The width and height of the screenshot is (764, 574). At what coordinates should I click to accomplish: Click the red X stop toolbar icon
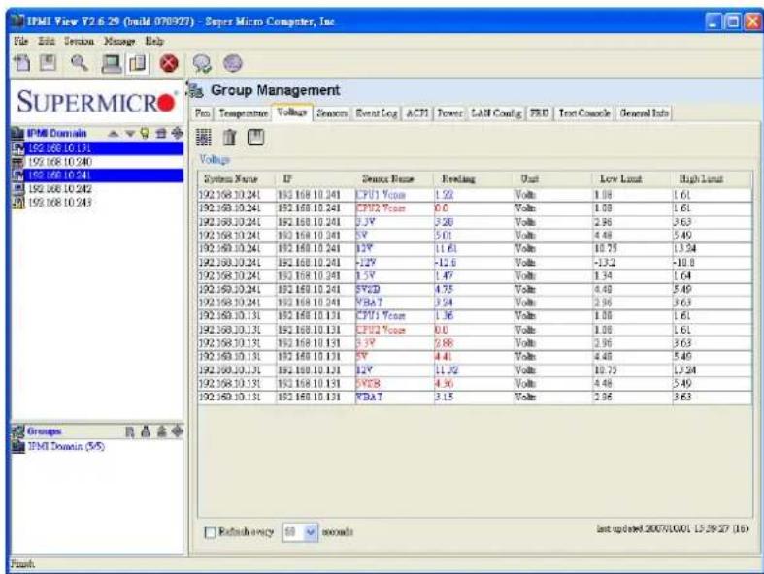[169, 64]
